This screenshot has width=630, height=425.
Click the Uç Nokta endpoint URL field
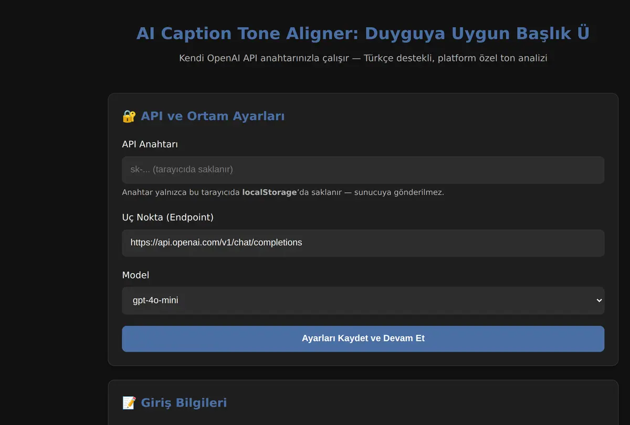[x=363, y=243]
